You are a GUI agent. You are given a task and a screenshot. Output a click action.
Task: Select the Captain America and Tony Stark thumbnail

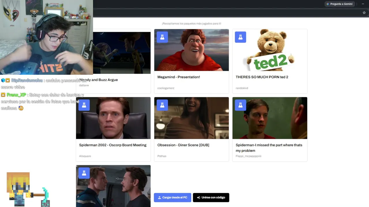113,186
